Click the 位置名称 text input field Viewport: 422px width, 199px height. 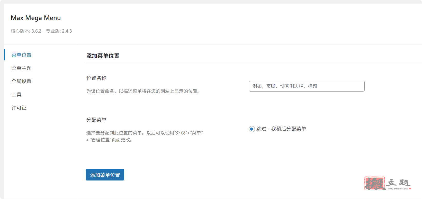pos(307,86)
